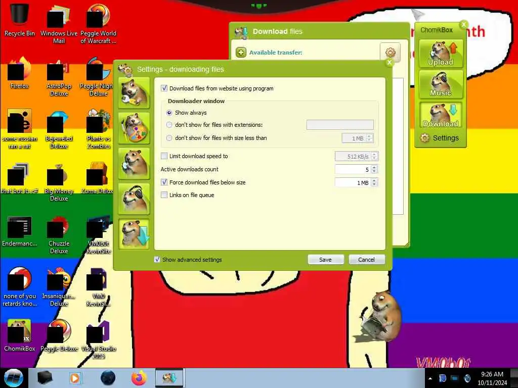Open Peggle Deluxe desktop icon
This screenshot has width=518, height=388.
point(59,335)
